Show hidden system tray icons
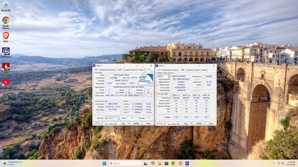The height and width of the screenshot is (167, 298). (x=274, y=163)
